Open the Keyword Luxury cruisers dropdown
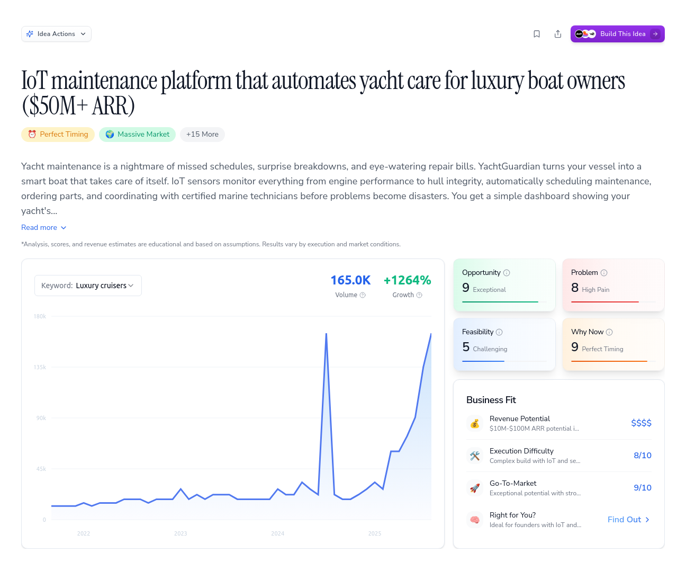This screenshot has width=686, height=570. point(88,286)
